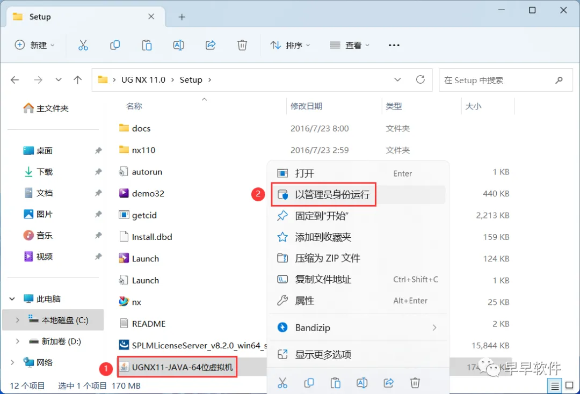Open 图片 in the sidebar
Image resolution: width=580 pixels, height=394 pixels.
(38, 214)
